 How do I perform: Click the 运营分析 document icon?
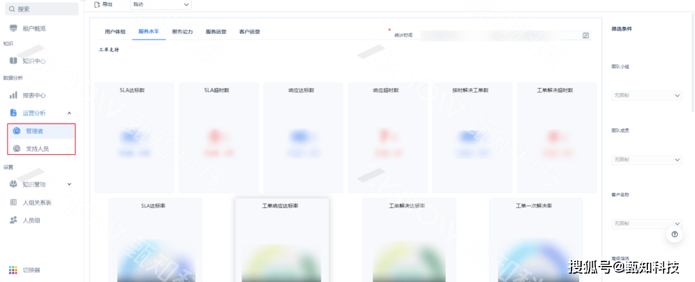click(14, 113)
